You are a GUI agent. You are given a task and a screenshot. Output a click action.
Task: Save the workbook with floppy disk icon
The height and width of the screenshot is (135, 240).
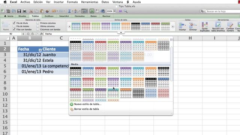point(19,11)
